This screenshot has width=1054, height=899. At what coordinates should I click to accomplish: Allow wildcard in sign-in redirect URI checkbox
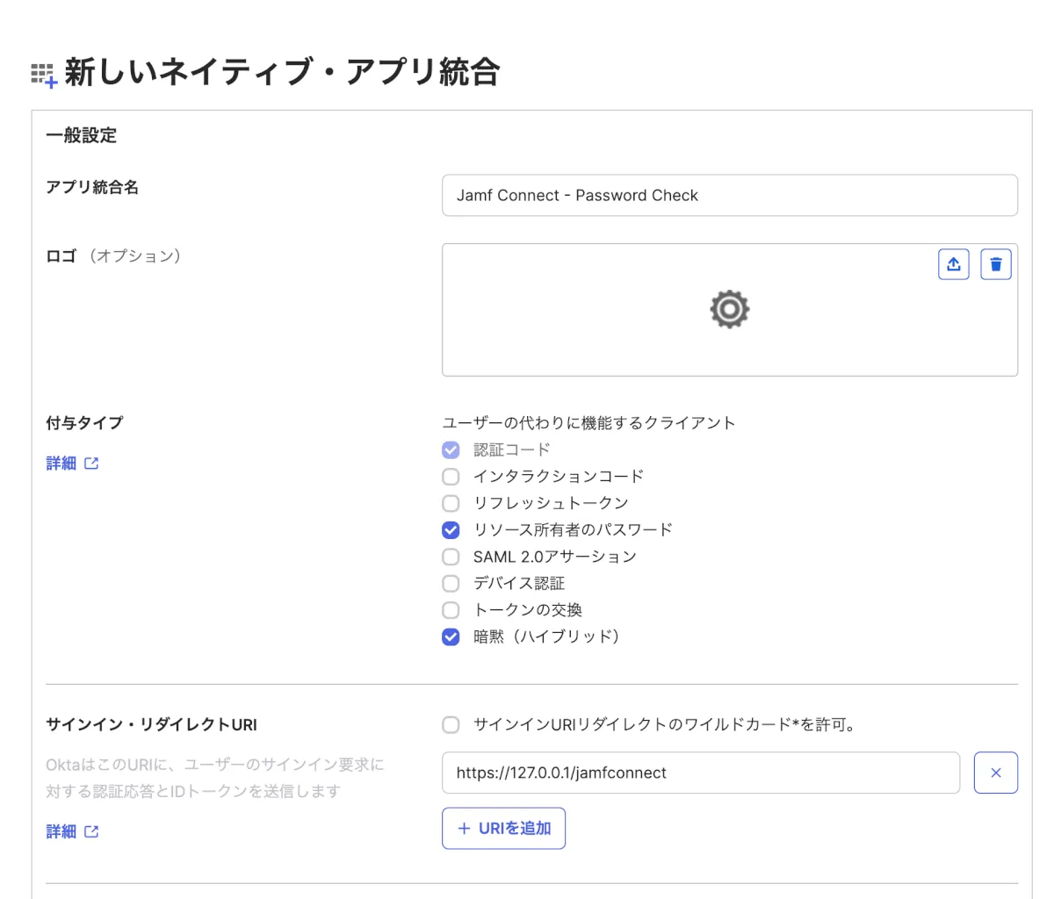(x=451, y=725)
